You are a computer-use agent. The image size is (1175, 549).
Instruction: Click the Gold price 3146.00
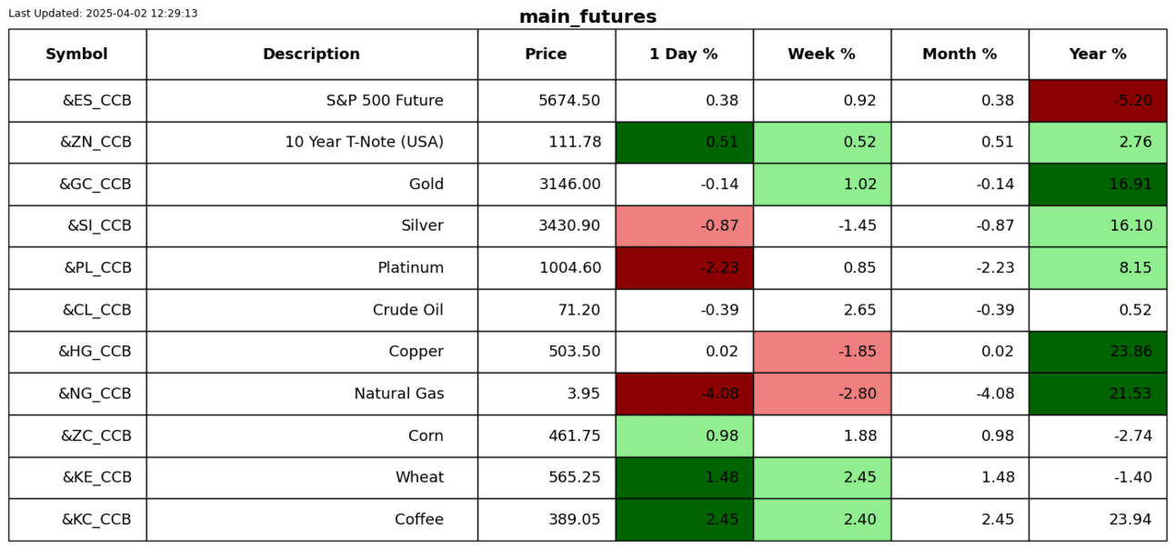[546, 185]
